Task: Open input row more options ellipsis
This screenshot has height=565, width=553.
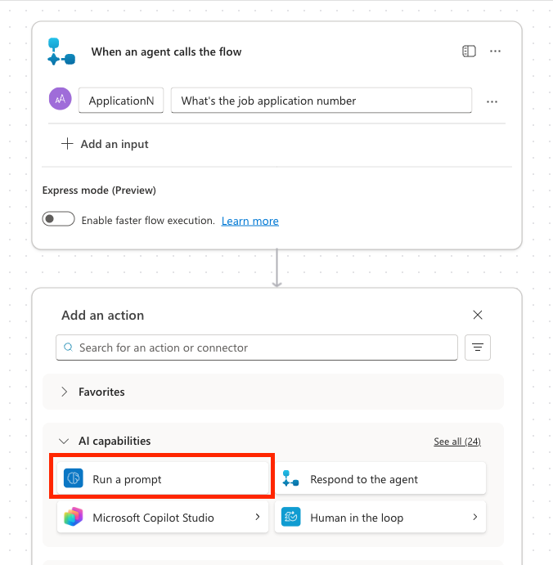Action: (492, 101)
